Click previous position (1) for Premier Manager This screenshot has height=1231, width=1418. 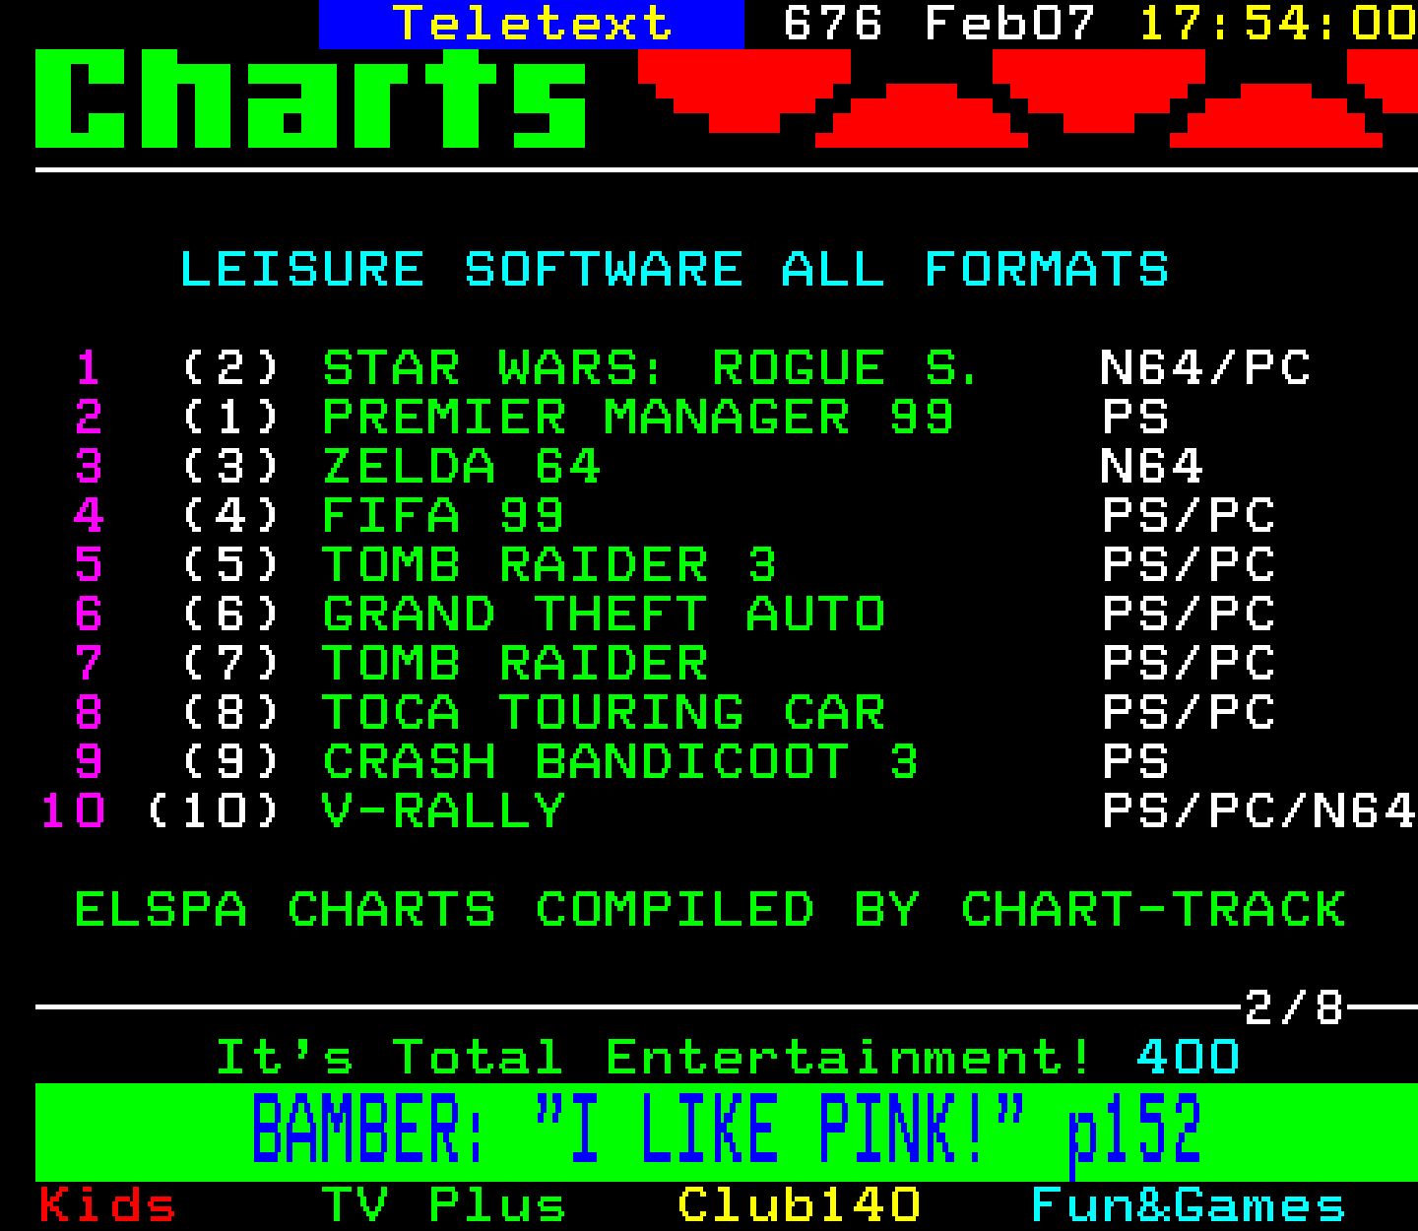pos(231,418)
